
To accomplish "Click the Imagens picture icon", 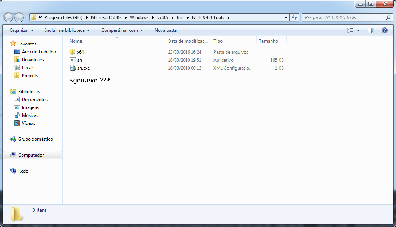I will click(17, 107).
